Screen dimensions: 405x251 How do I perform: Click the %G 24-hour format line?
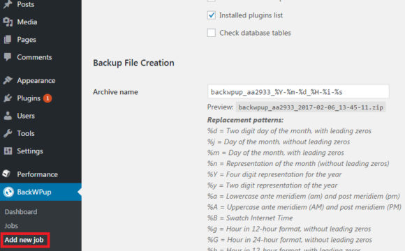[290, 240]
